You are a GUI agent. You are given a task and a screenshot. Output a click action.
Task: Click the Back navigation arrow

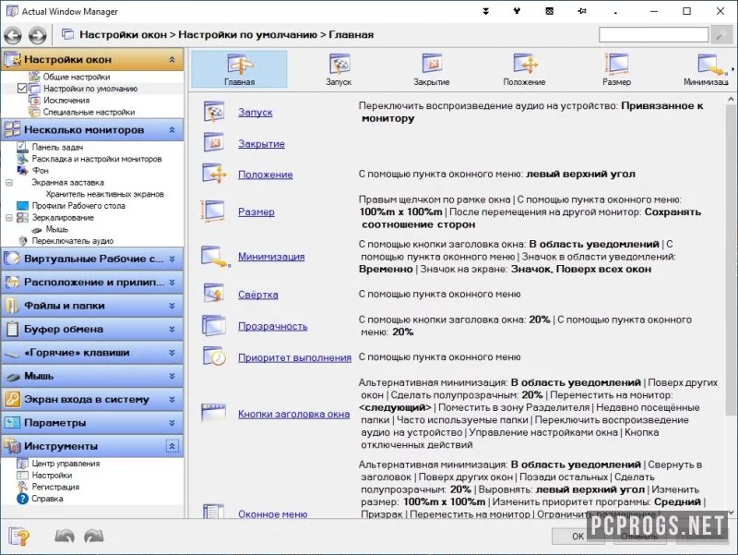(13, 35)
